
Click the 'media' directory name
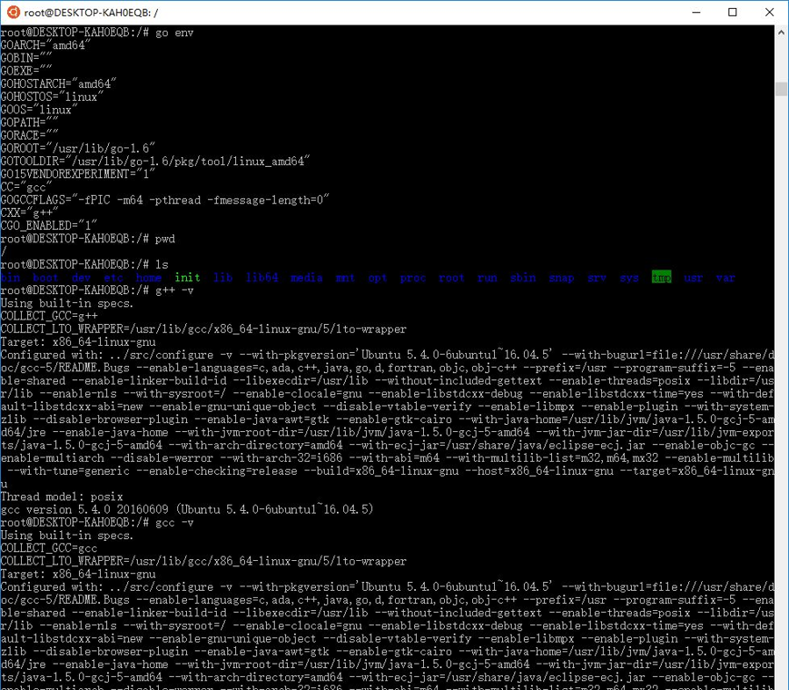pyautogui.click(x=306, y=277)
